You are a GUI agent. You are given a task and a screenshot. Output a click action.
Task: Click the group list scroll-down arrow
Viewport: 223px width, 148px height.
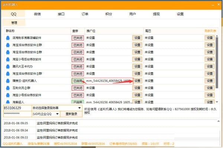point(217,102)
